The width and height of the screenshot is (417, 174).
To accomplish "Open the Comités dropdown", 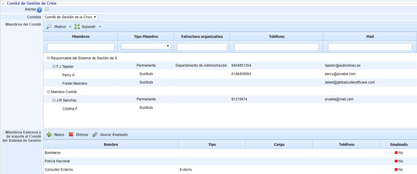I will tap(70, 17).
